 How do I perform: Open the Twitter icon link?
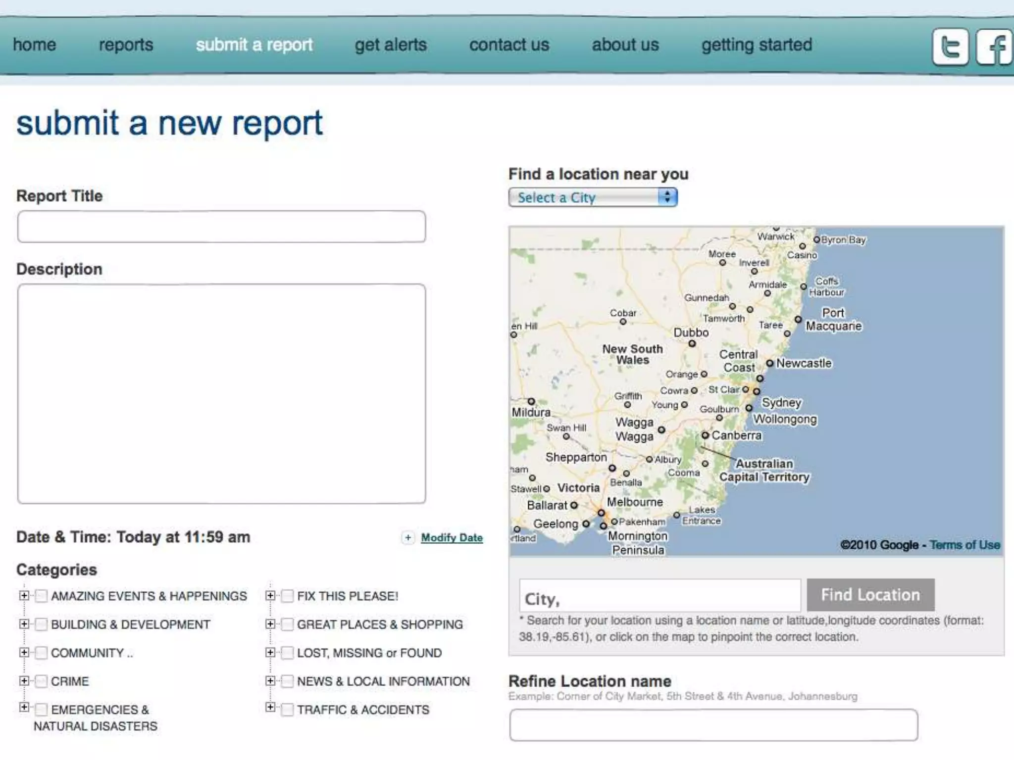click(x=950, y=47)
